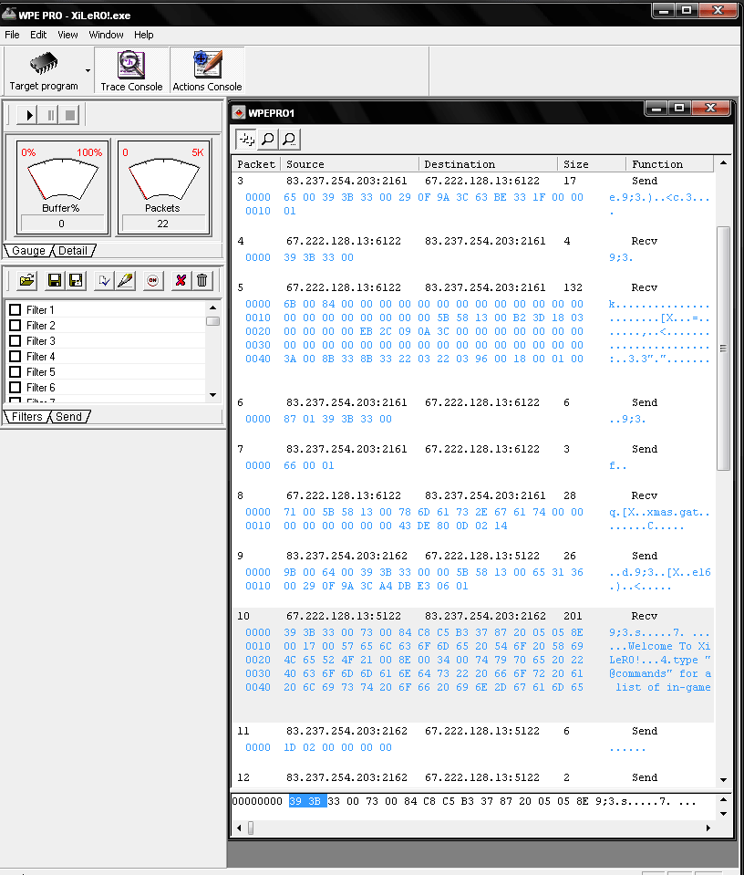Click the trash can icon in the filter toolbar
The height and width of the screenshot is (875, 744).
(x=201, y=280)
